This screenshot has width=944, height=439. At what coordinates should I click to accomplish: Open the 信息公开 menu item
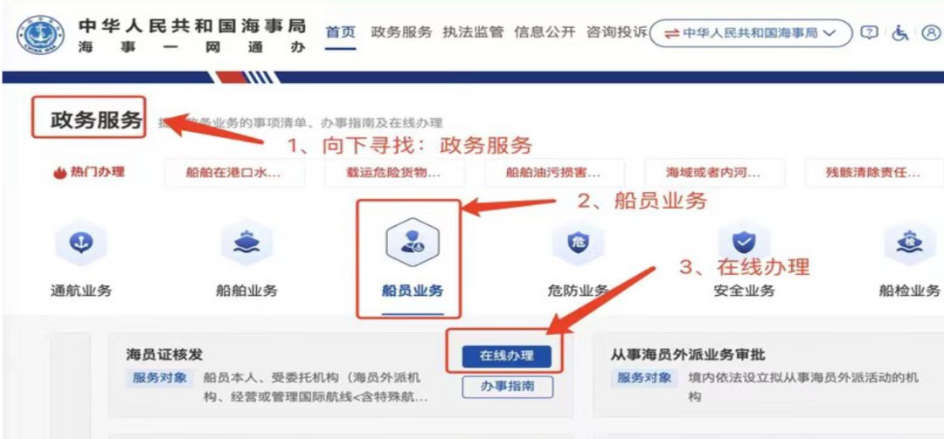click(545, 32)
